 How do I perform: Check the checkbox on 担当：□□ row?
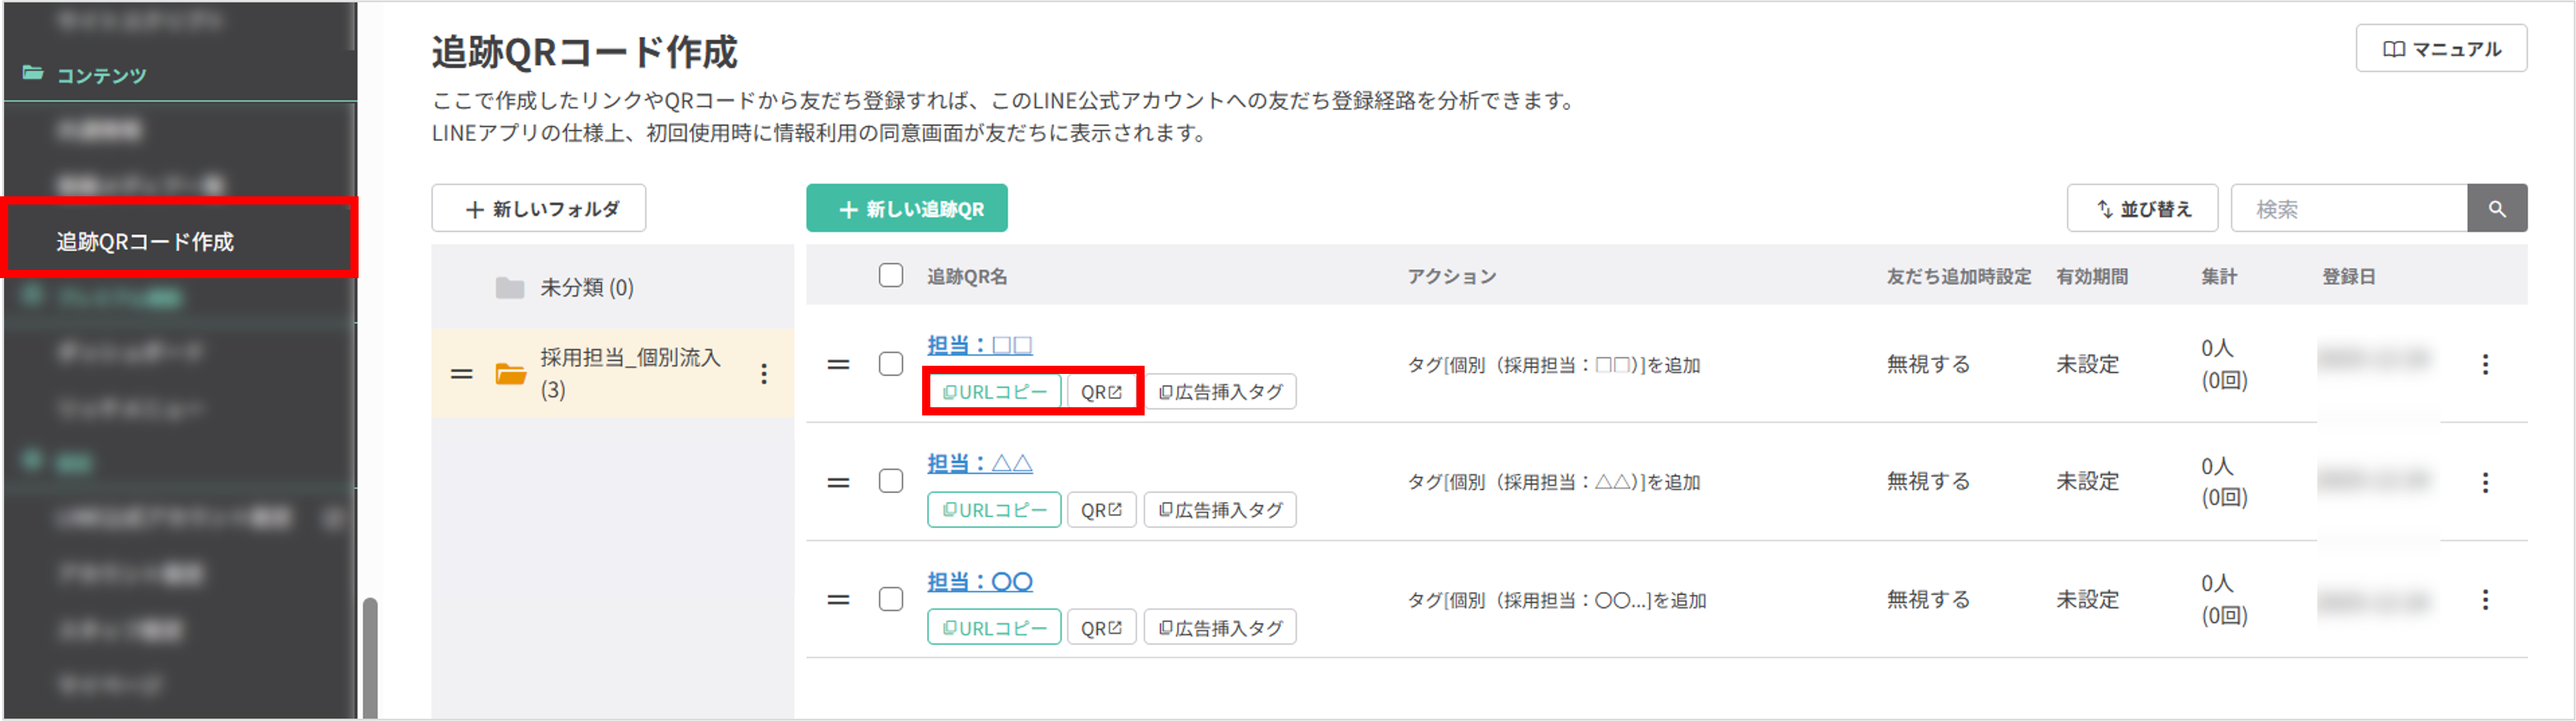tap(890, 364)
